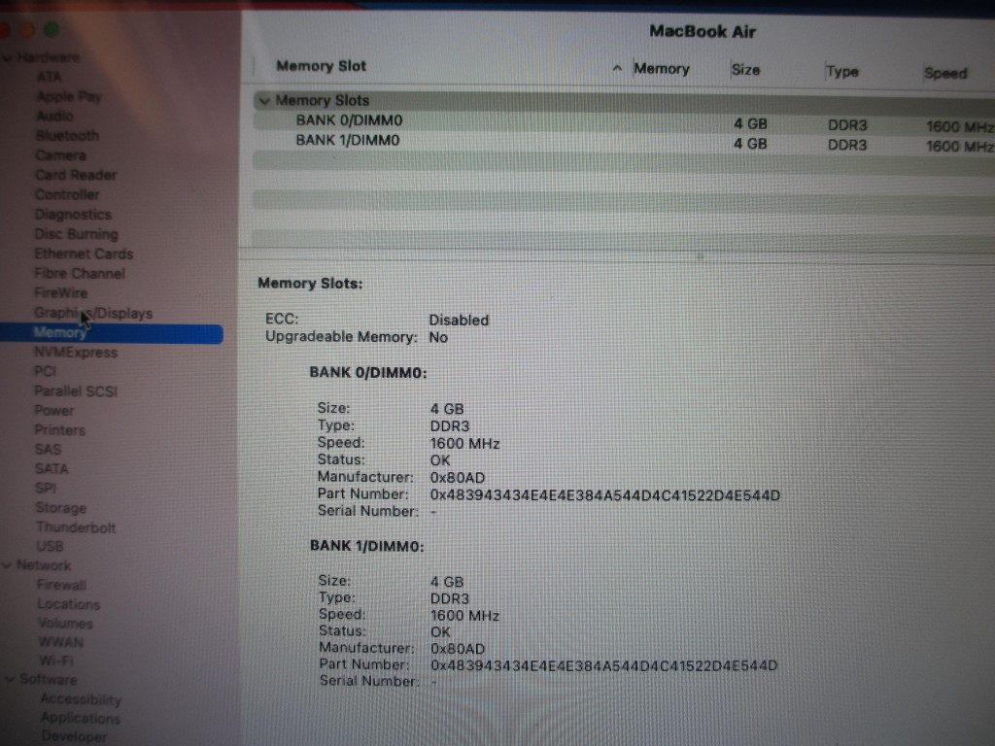
Task: Open Thunderbolt in the sidebar
Action: [76, 527]
